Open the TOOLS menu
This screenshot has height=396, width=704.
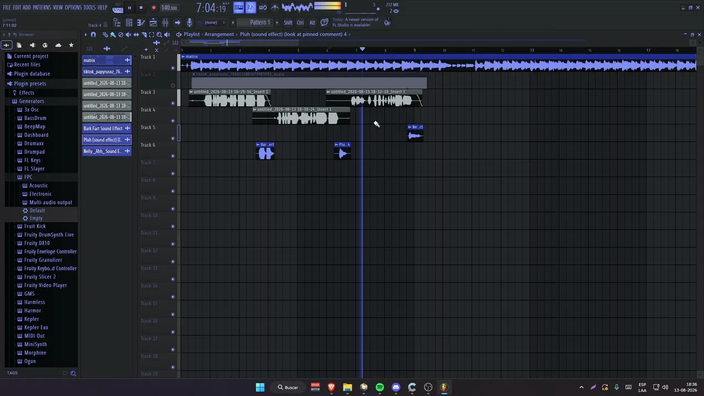(x=89, y=8)
